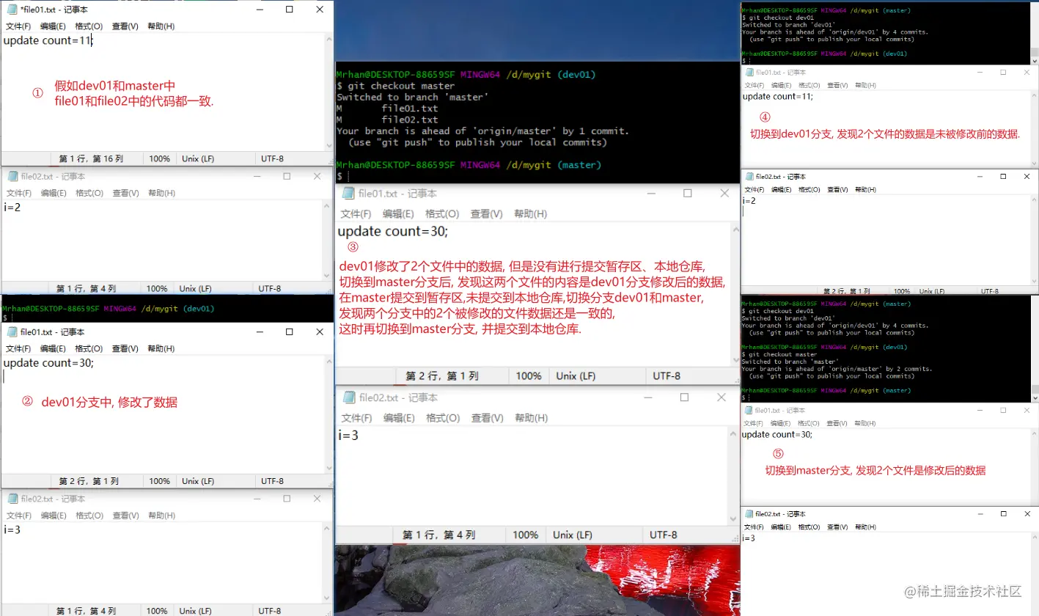Click text 'update count=11;' in *file01.txt window
Viewport: 1039px width, 616px height.
coord(48,41)
